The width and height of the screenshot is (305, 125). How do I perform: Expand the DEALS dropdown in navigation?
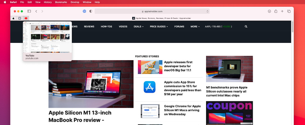coord(139,27)
